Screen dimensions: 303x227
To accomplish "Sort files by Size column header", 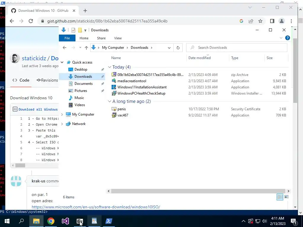I will pos(269,58).
